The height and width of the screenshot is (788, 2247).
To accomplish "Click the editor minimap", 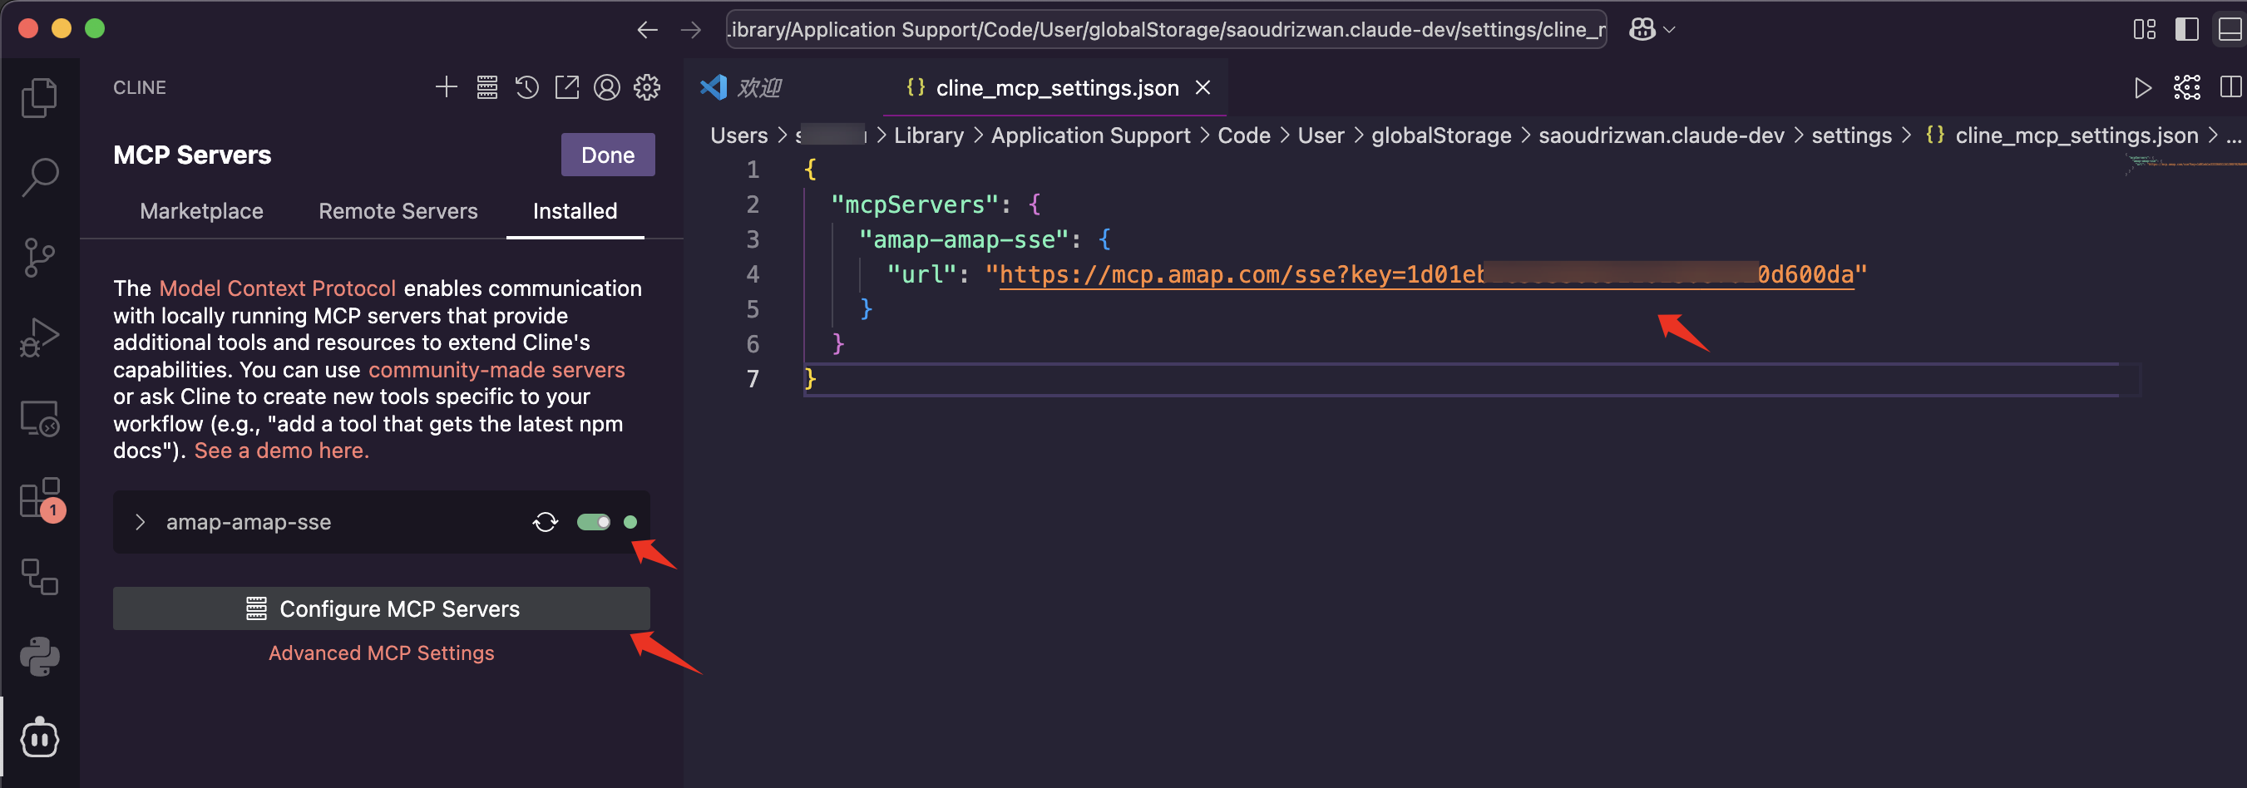I will click(2185, 163).
